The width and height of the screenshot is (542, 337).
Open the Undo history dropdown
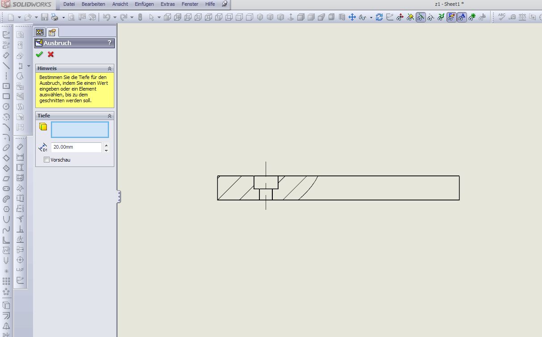115,17
